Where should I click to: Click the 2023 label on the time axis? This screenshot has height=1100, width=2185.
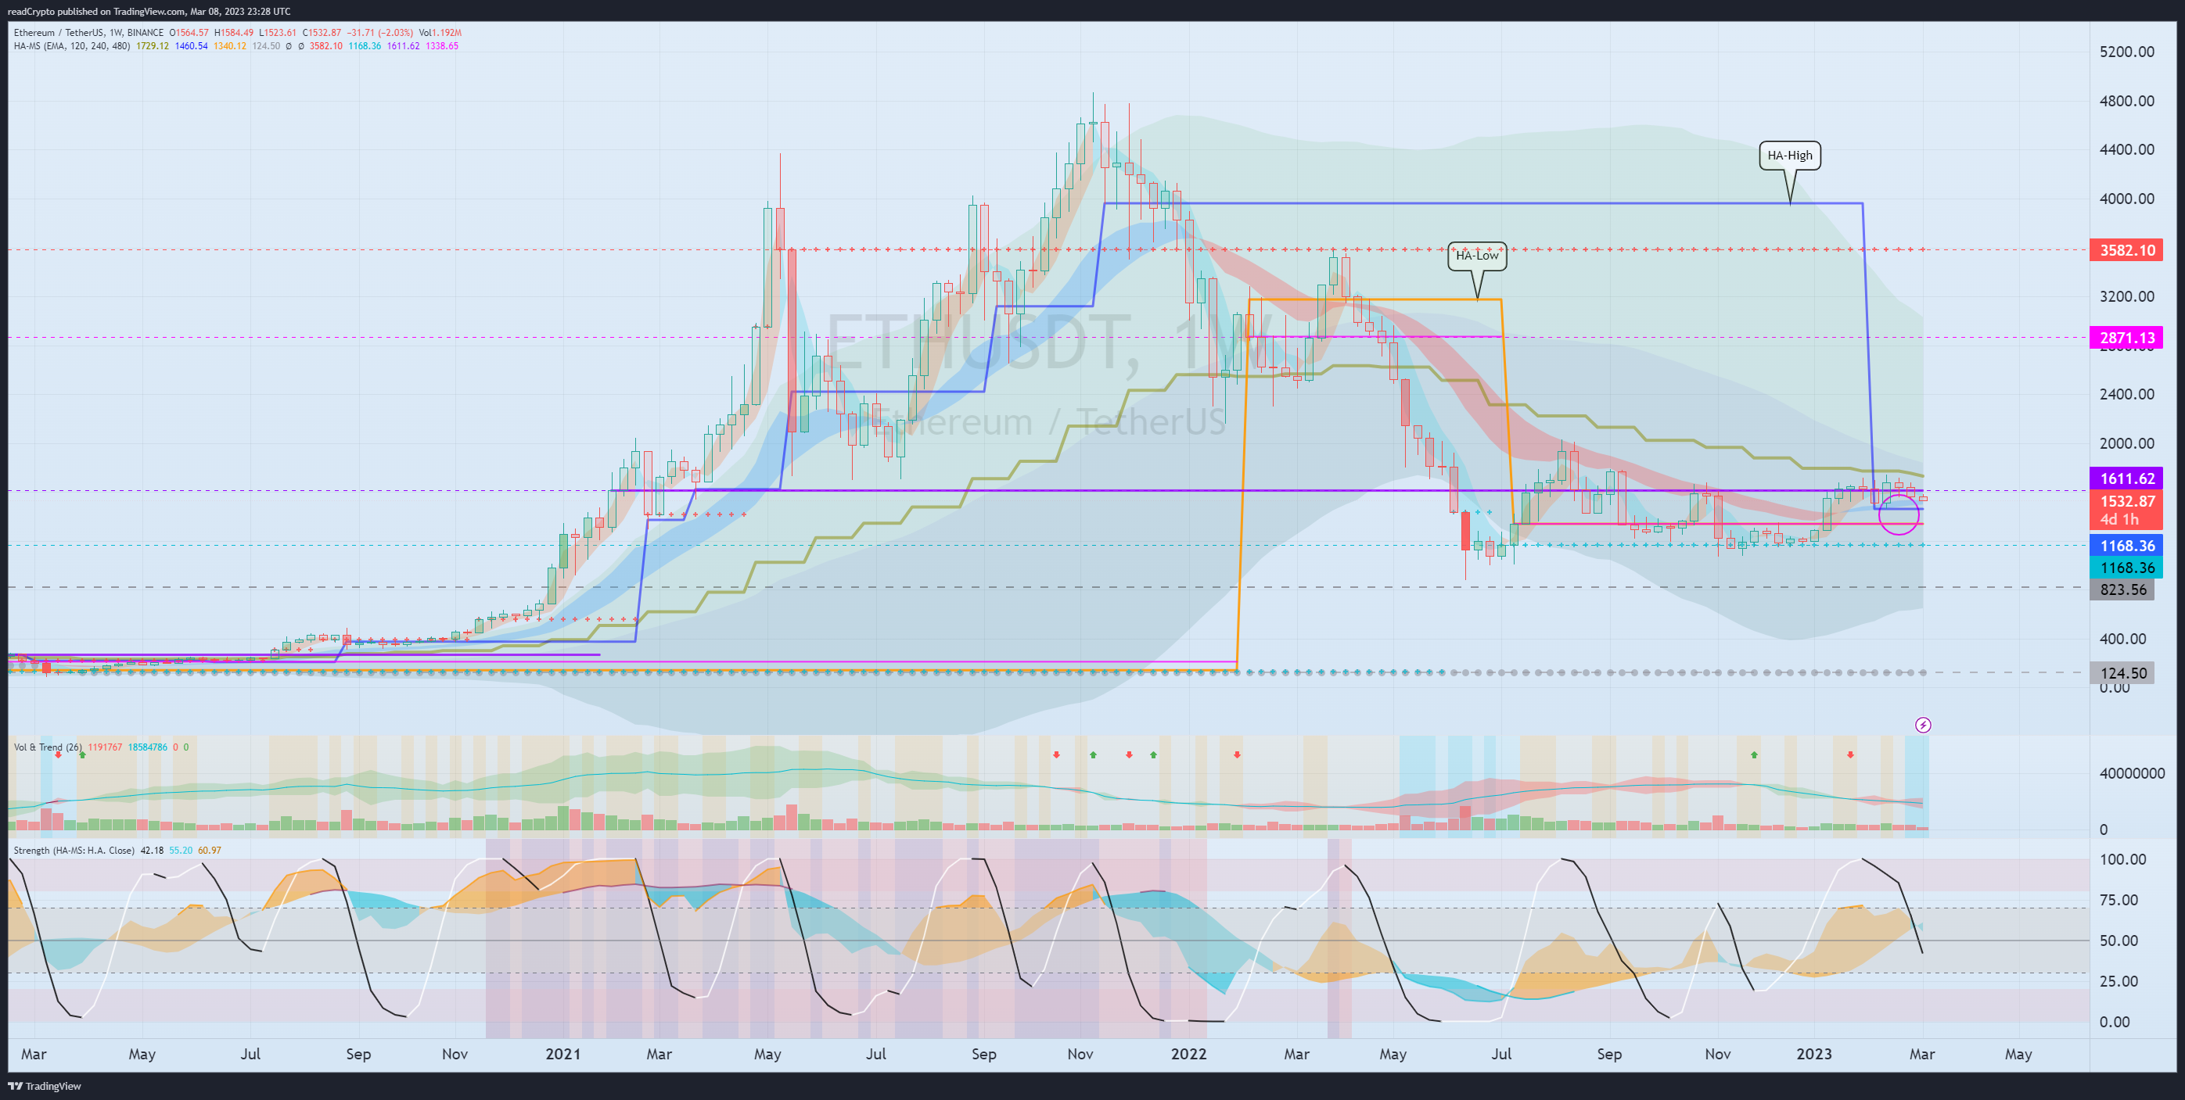pyautogui.click(x=1813, y=1054)
